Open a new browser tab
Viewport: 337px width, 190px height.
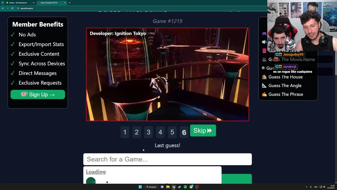pyautogui.click(x=70, y=3)
